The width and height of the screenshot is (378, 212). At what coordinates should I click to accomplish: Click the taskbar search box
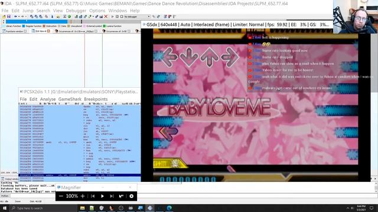pyautogui.click(x=43, y=208)
